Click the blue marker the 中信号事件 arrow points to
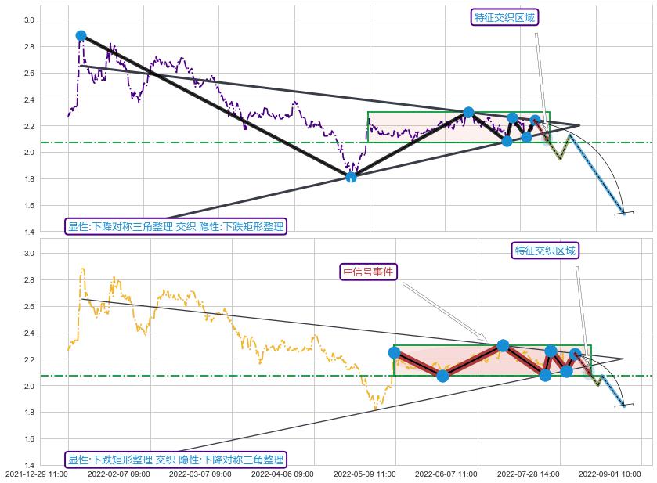657x483 pixels. (x=504, y=345)
